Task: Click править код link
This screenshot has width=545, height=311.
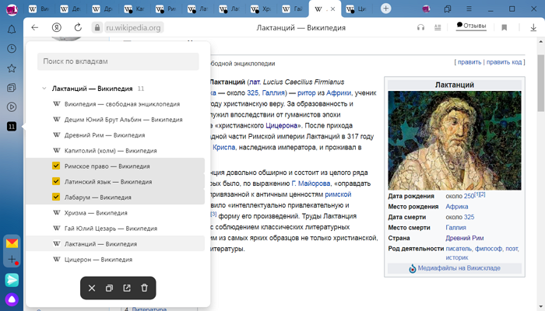Action: [504, 62]
